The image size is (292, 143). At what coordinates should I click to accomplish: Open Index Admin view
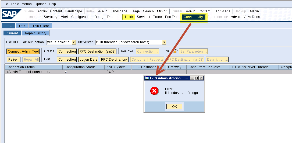103,11
